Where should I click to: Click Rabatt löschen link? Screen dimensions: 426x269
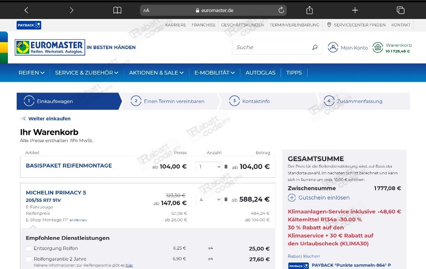[304, 256]
